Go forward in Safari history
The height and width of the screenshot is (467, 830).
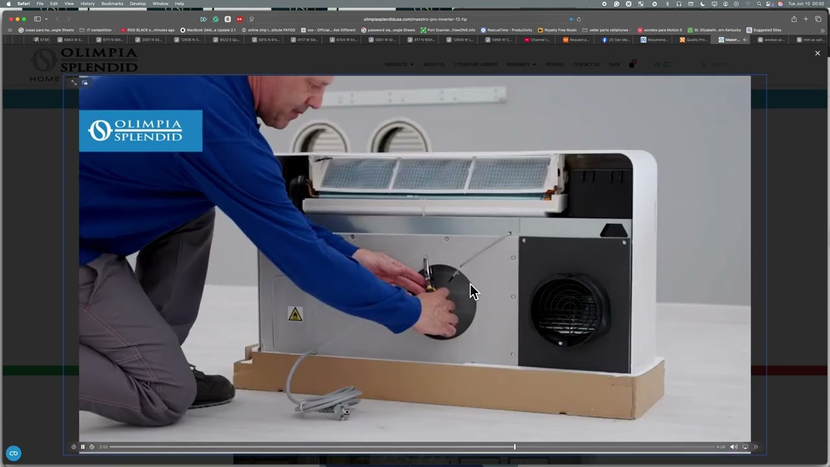[68, 19]
